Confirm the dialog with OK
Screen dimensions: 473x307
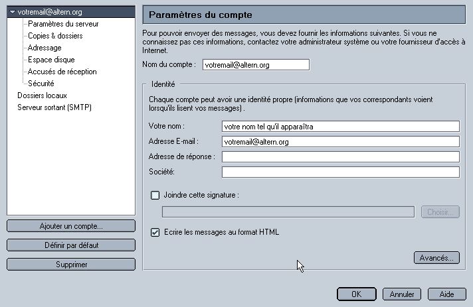(356, 294)
